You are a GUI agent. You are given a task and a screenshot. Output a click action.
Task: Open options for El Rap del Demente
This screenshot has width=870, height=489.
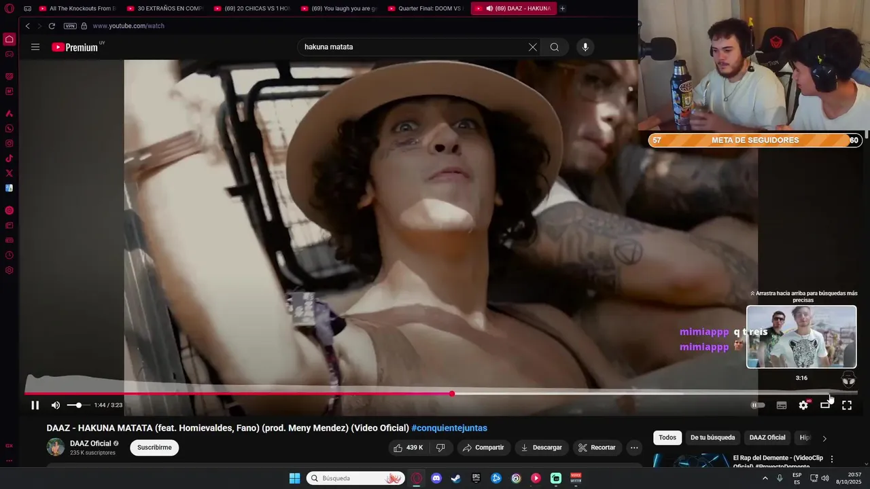[831, 459]
